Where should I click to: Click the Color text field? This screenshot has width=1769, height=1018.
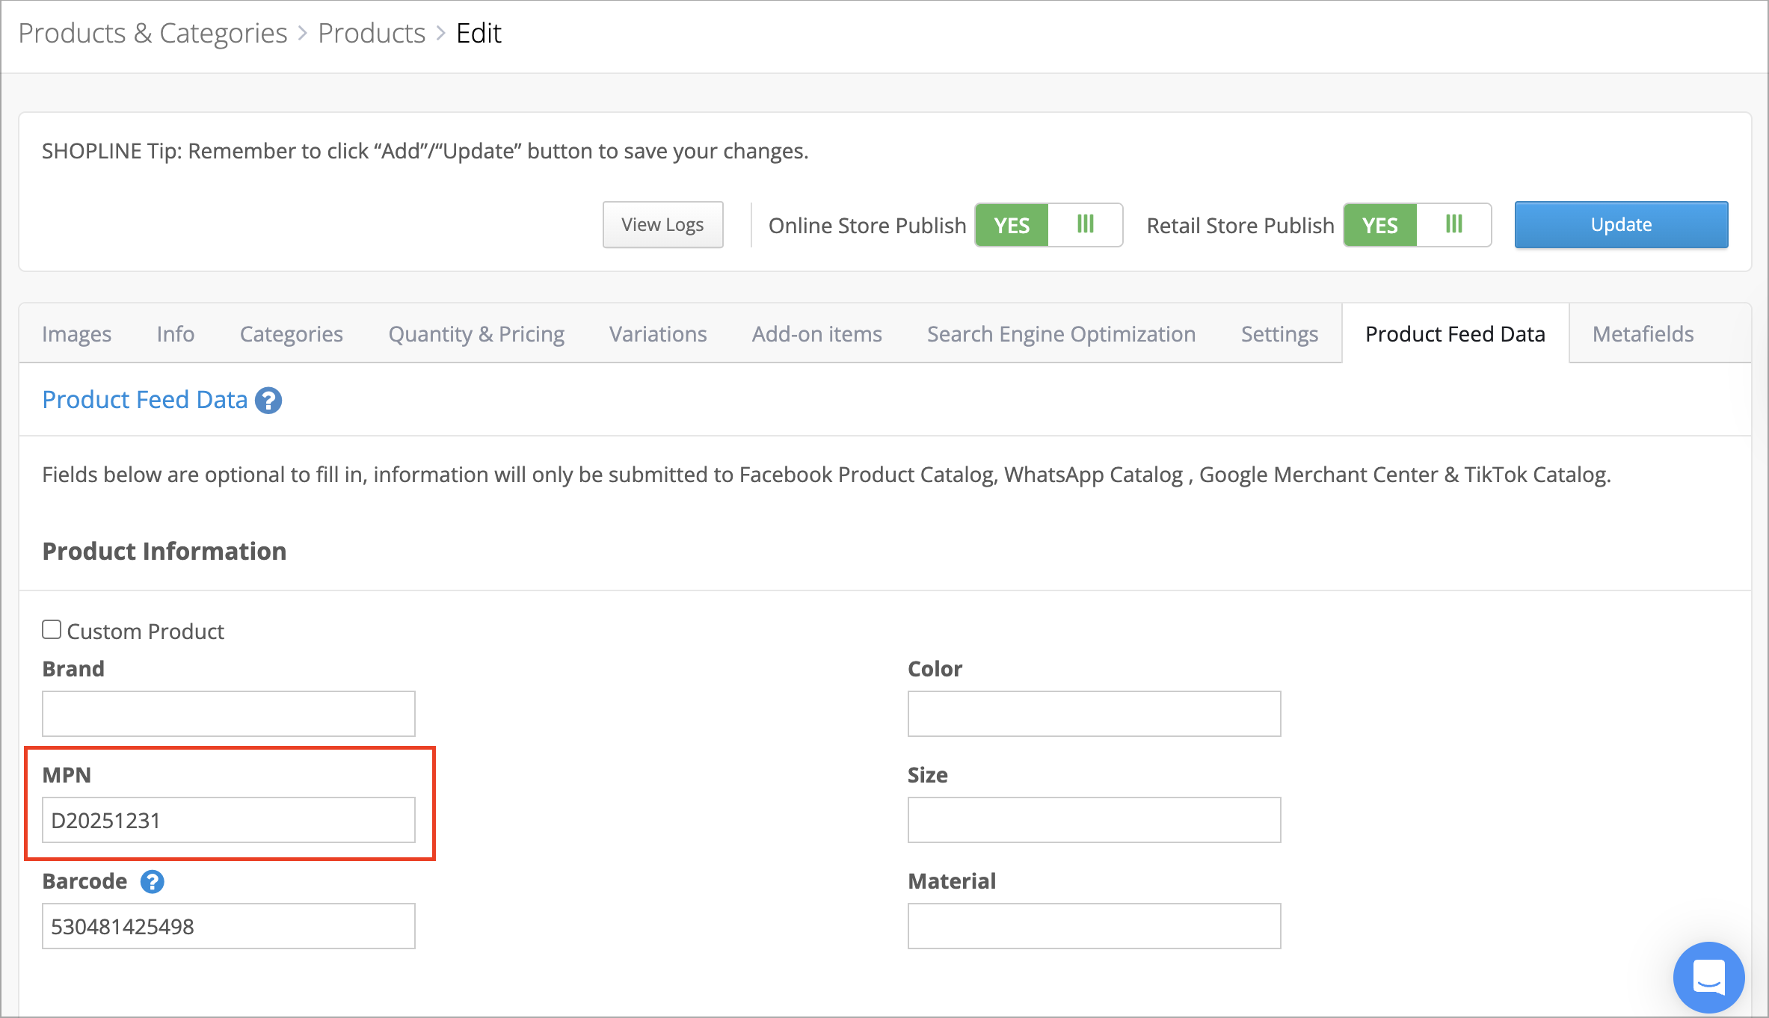tap(1094, 714)
